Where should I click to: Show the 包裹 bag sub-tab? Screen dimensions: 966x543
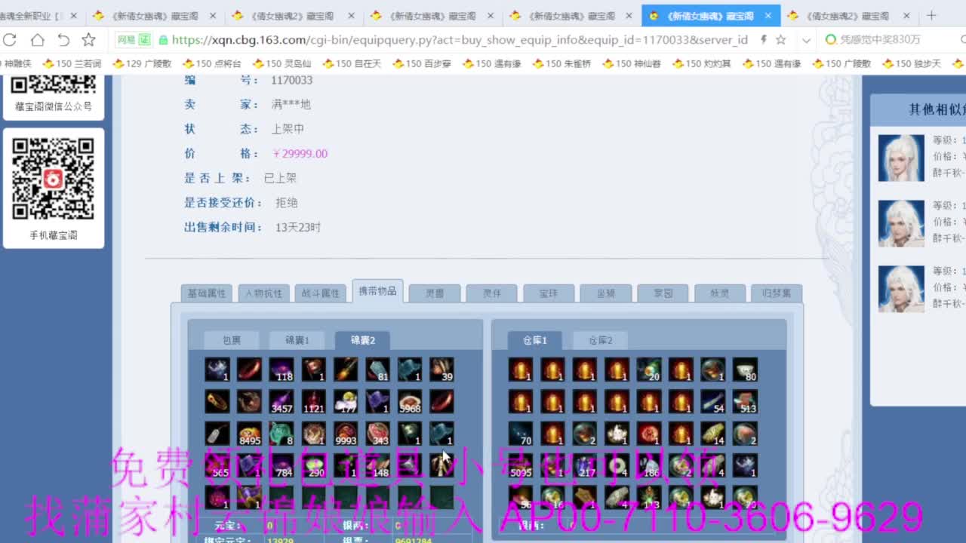point(232,340)
